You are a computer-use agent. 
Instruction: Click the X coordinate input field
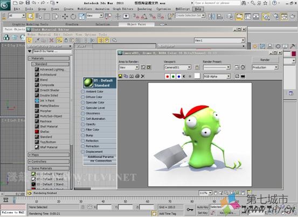click(104, 207)
